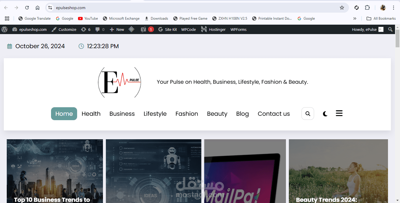Screen dimensions: 400x203
Task: Reload the page with refresh icon
Action: tap(27, 8)
